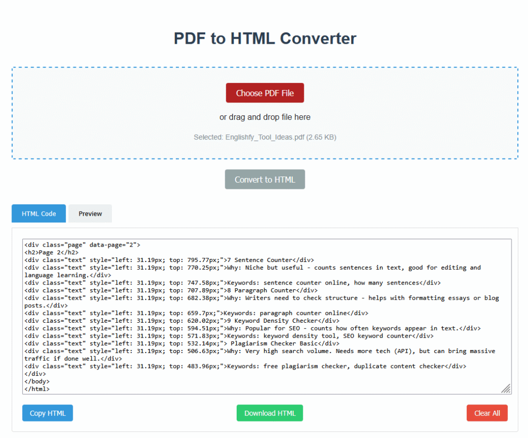Clear everything with Clear All button
This screenshot has height=438, width=528.
point(487,413)
